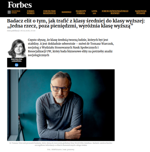Open author's LinkedIn profile icon
Screen dimensions: 150x152
point(17,65)
